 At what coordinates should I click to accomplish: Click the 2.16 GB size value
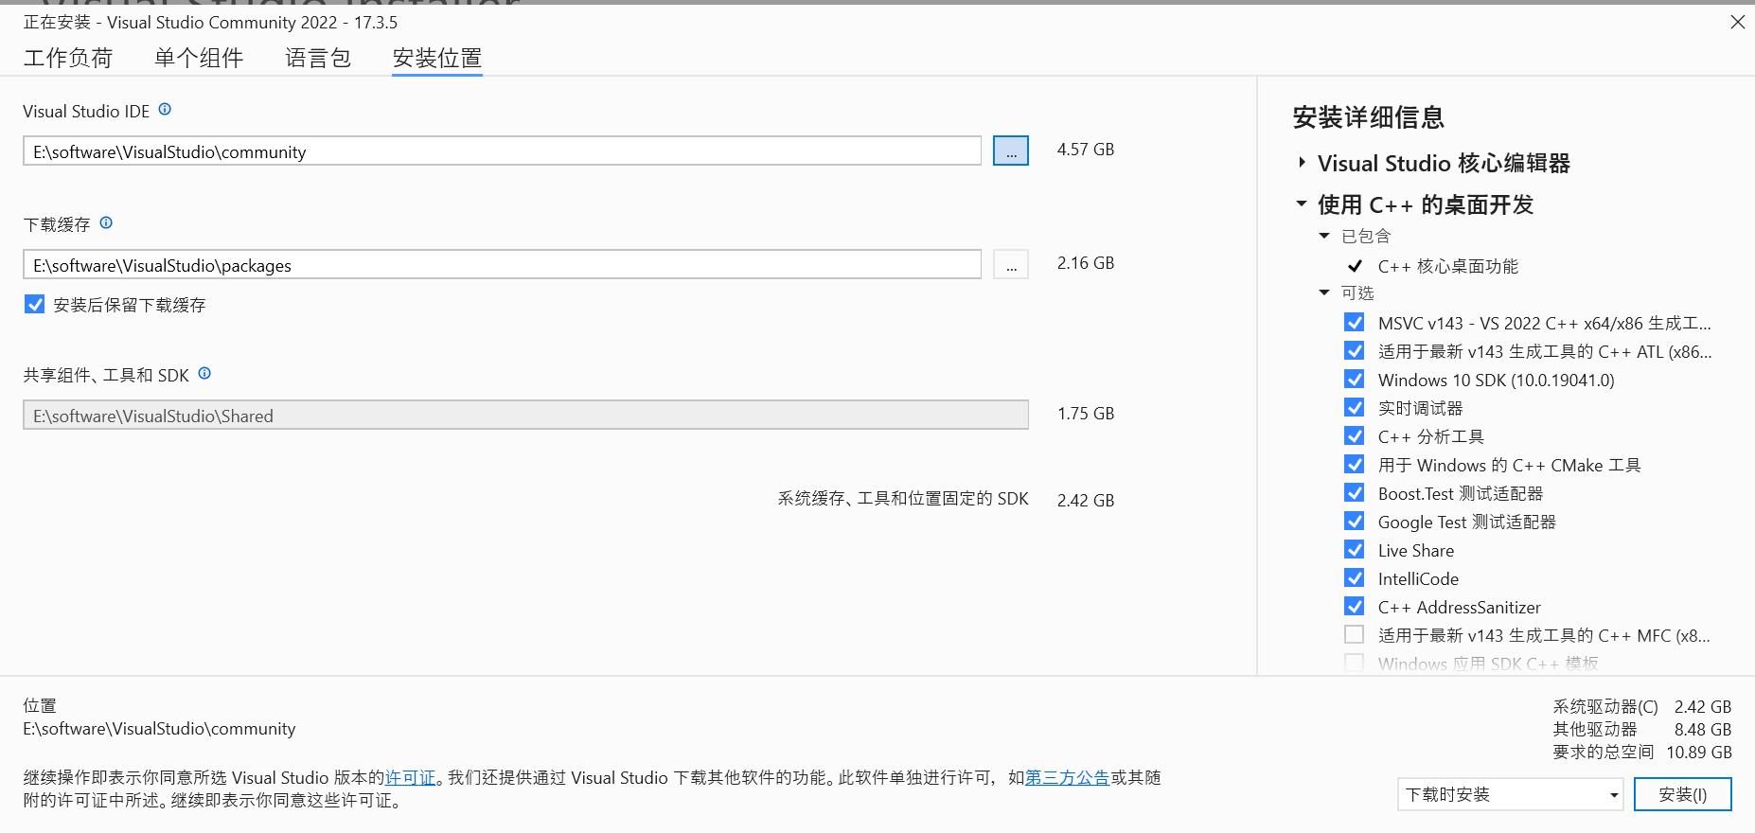[1086, 263]
